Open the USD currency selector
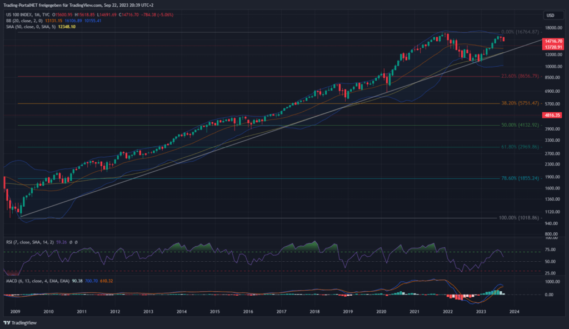569x329 pixels. pos(553,15)
